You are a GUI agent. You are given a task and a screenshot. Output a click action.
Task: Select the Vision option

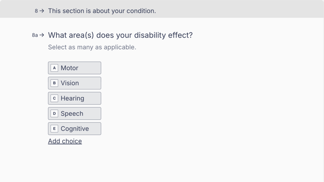[75, 83]
